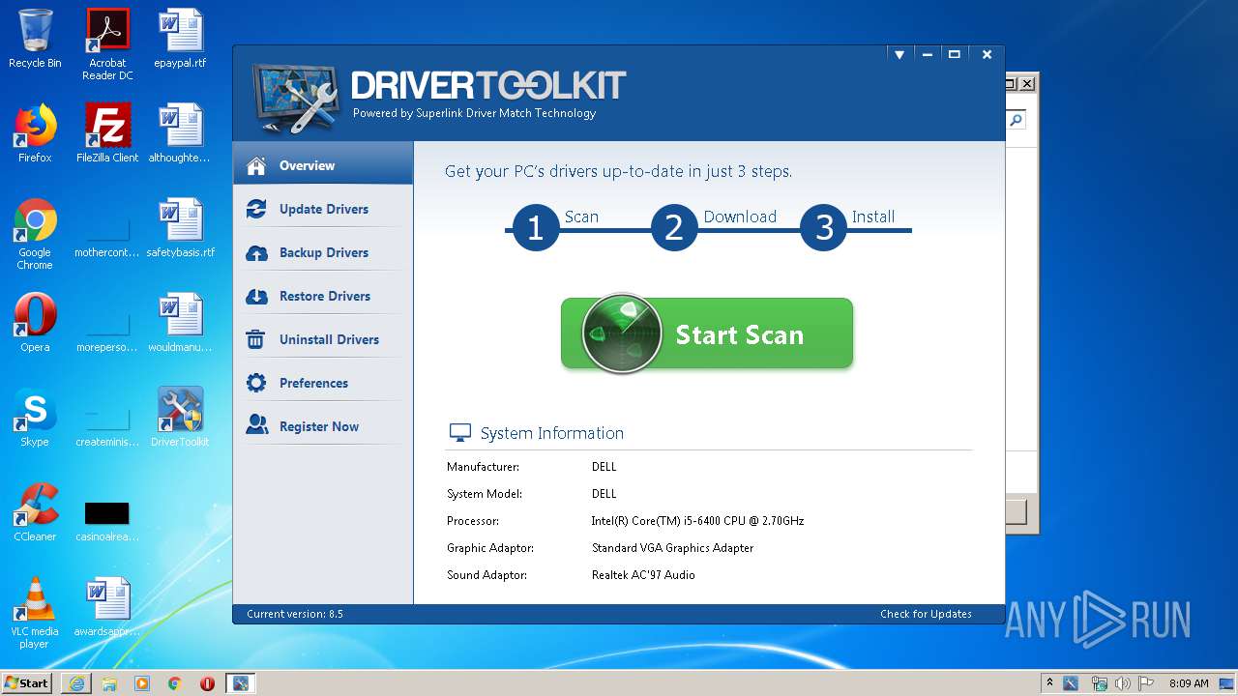Open Acrobat Reader DC desktop shortcut
Screen dimensions: 1238x696
coord(107,43)
